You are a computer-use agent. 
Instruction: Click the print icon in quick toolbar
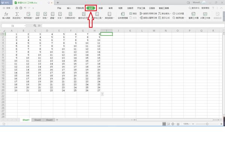(x=21, y=8)
